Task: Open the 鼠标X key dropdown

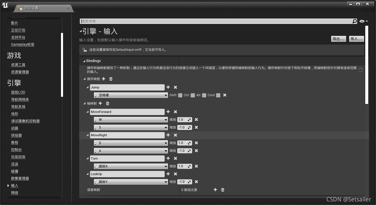Action: 131,166
